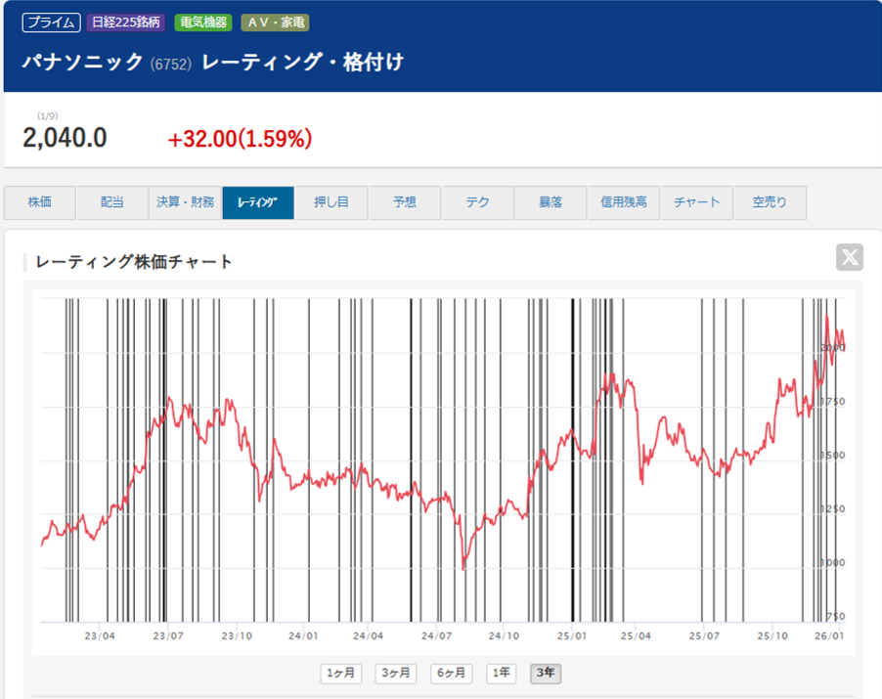Select the 6ヶ月 chart period
Viewport: 882px width, 699px height.
pos(451,674)
